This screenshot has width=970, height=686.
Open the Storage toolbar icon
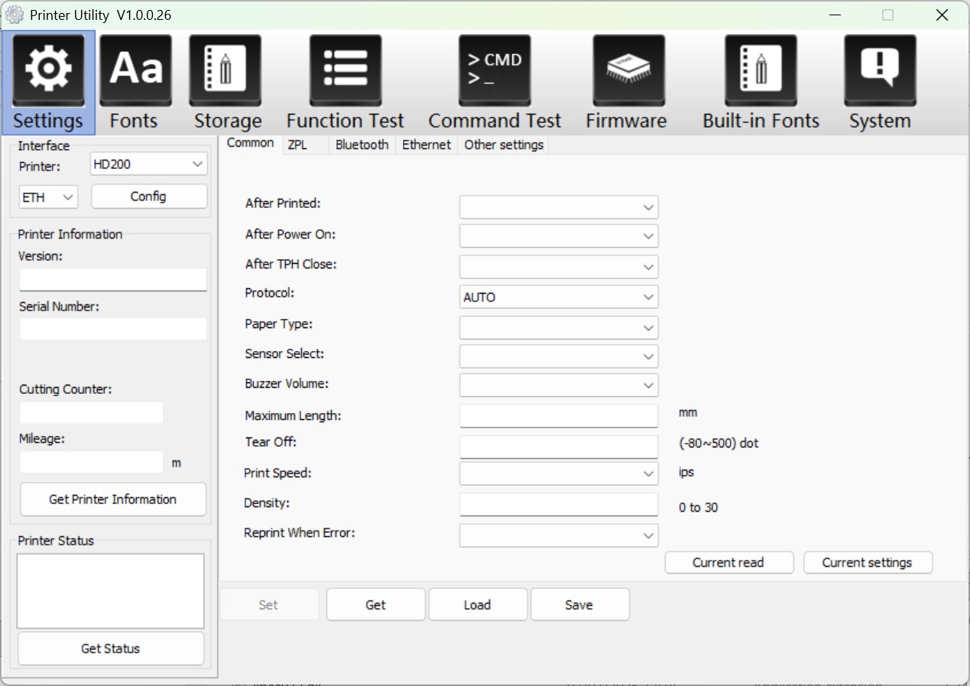225,70
